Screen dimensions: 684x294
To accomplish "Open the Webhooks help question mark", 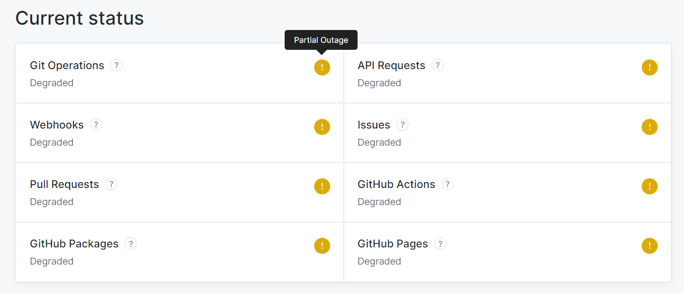I will pos(96,125).
